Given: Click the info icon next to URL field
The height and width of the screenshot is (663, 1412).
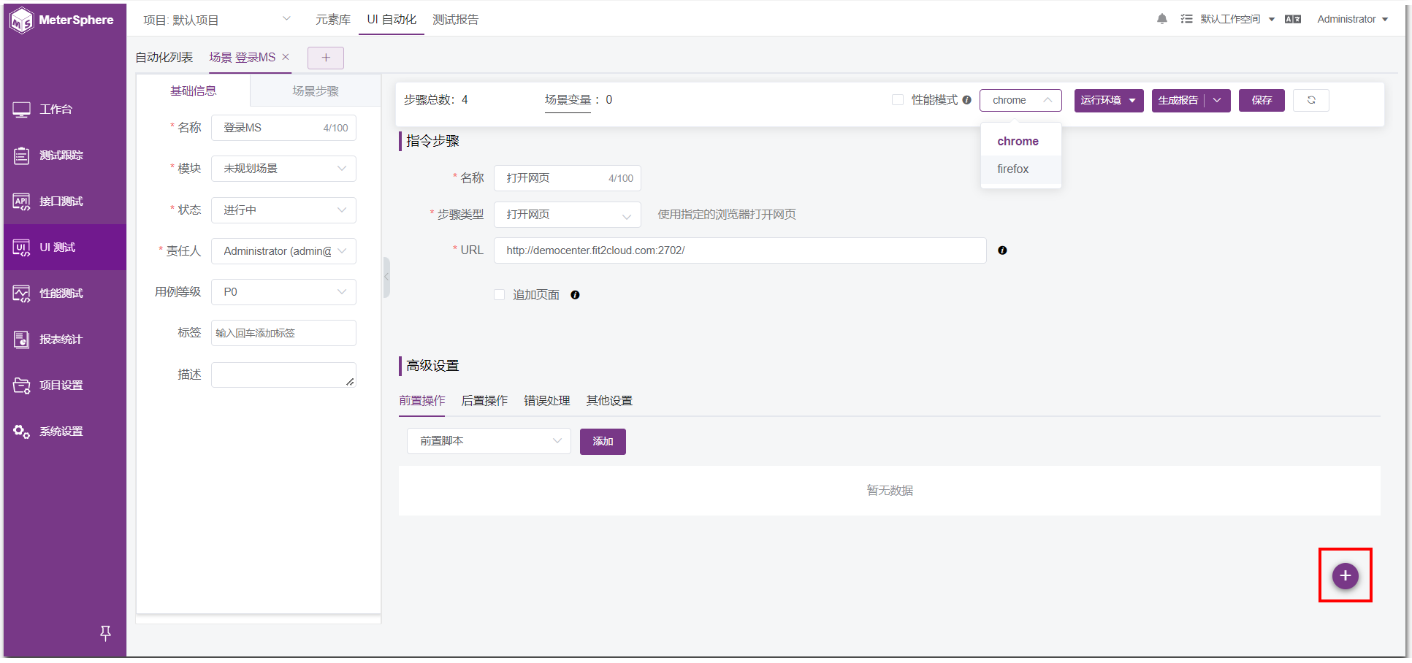Looking at the screenshot, I should tap(1002, 250).
